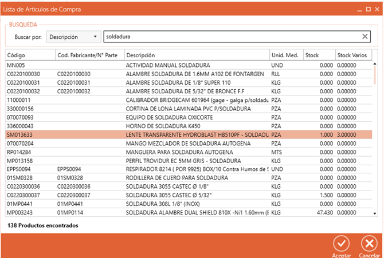384x258 pixels.
Task: Minimize the Lista de Articulos window
Action: (359, 10)
